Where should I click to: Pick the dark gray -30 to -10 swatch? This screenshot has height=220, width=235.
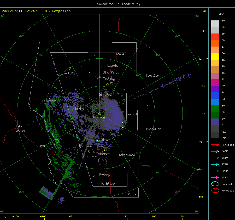pos(215,135)
